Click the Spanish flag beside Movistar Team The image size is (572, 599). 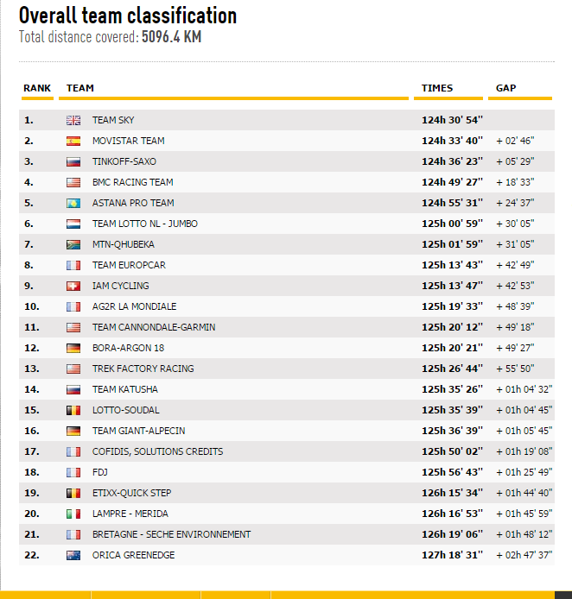point(73,141)
